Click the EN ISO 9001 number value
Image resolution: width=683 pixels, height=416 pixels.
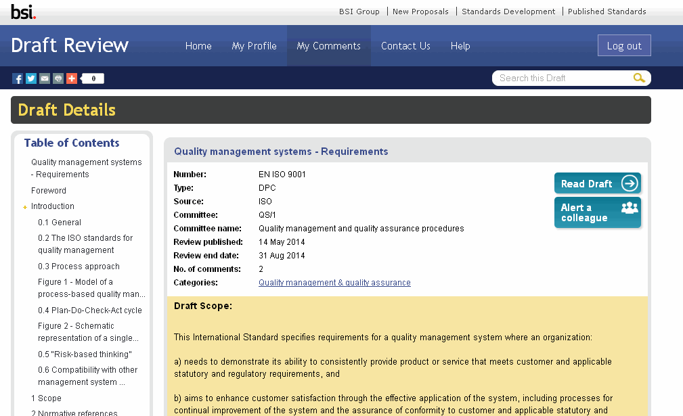(x=282, y=175)
